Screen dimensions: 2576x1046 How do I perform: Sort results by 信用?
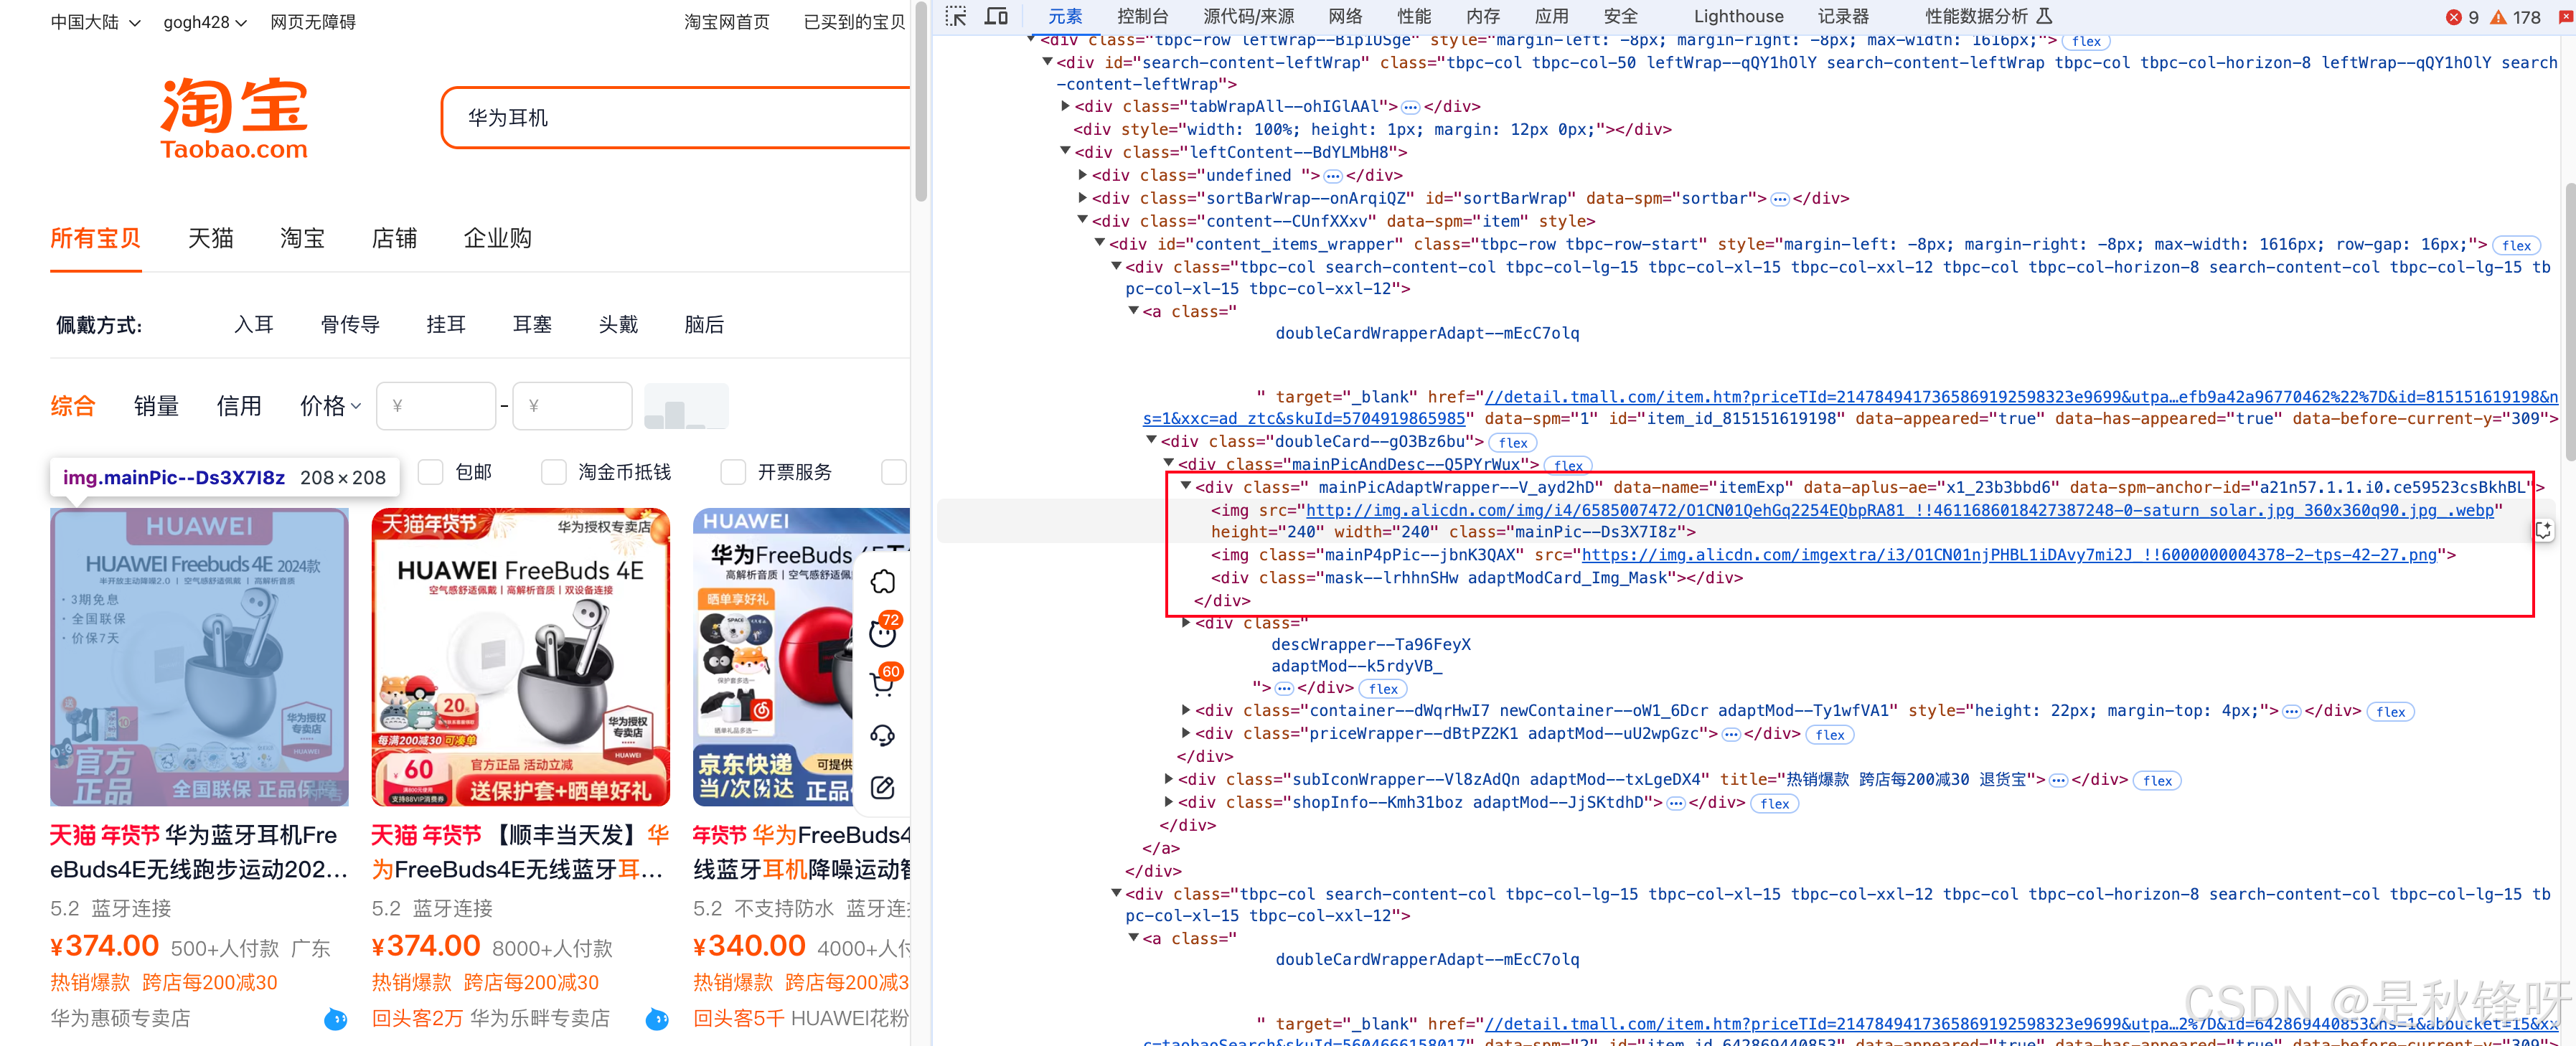click(240, 406)
